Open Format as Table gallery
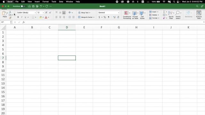Screen dimensions: 205x115 click(x=135, y=15)
